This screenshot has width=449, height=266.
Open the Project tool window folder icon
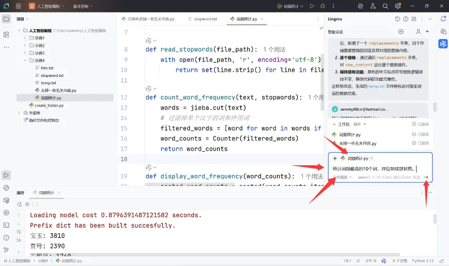(6, 19)
